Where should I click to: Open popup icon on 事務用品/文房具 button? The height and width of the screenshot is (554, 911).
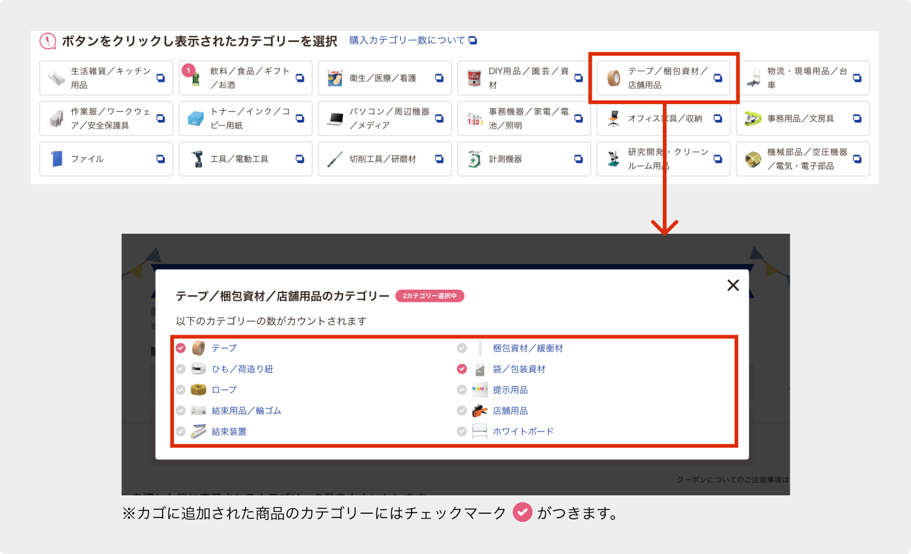[x=857, y=119]
